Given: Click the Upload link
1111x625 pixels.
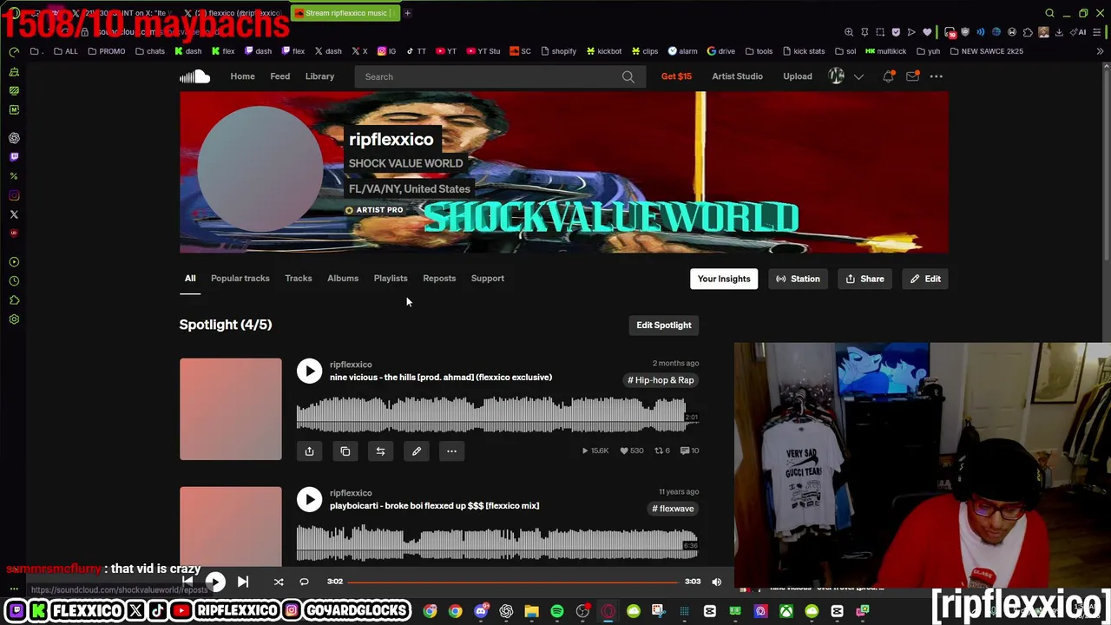Looking at the screenshot, I should [x=798, y=76].
